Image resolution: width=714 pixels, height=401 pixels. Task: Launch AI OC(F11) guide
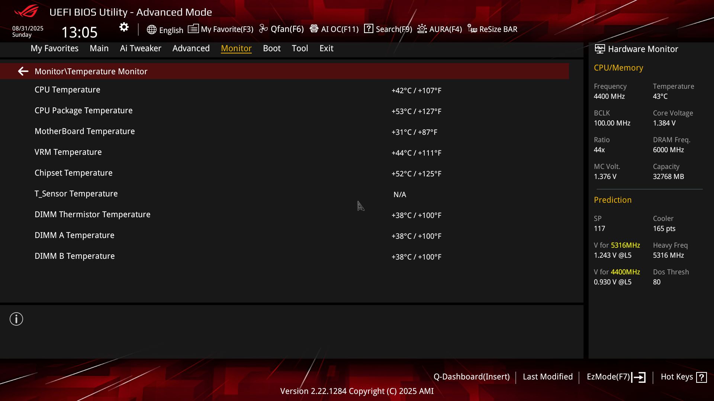334,29
